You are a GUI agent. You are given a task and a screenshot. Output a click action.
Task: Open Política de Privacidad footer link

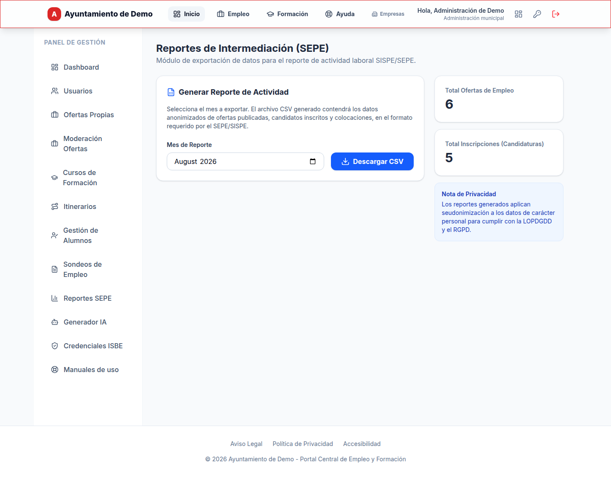point(303,444)
